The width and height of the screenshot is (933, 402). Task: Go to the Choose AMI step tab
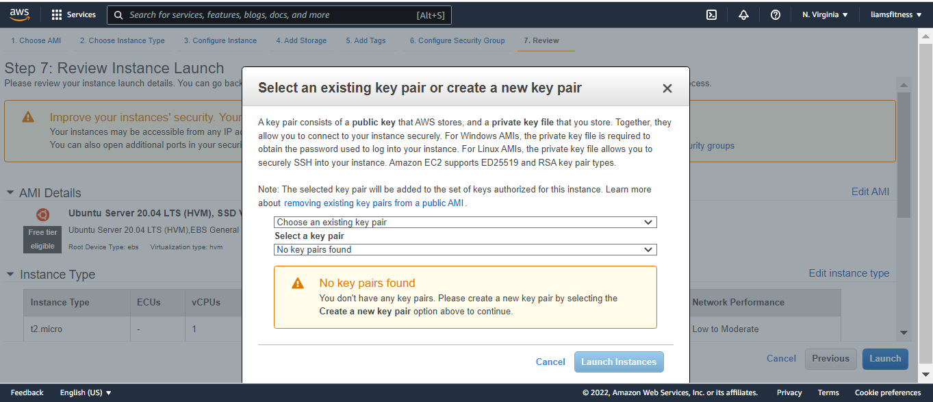click(x=36, y=40)
